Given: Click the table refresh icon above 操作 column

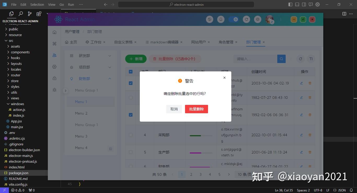Looking at the screenshot, I should point(300,59).
